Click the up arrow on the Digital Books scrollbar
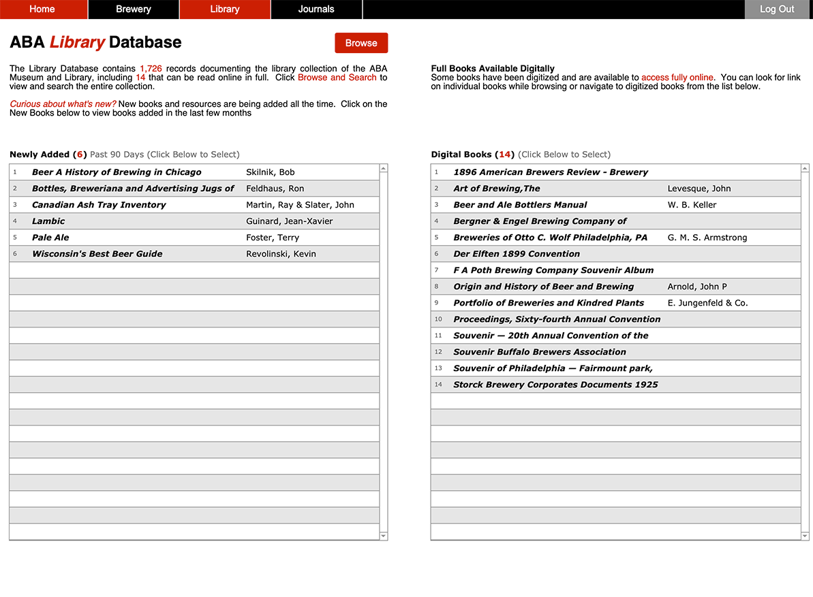The image size is (813, 597). click(804, 167)
